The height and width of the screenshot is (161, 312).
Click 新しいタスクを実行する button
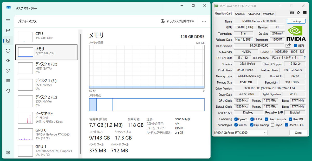coord(177,21)
